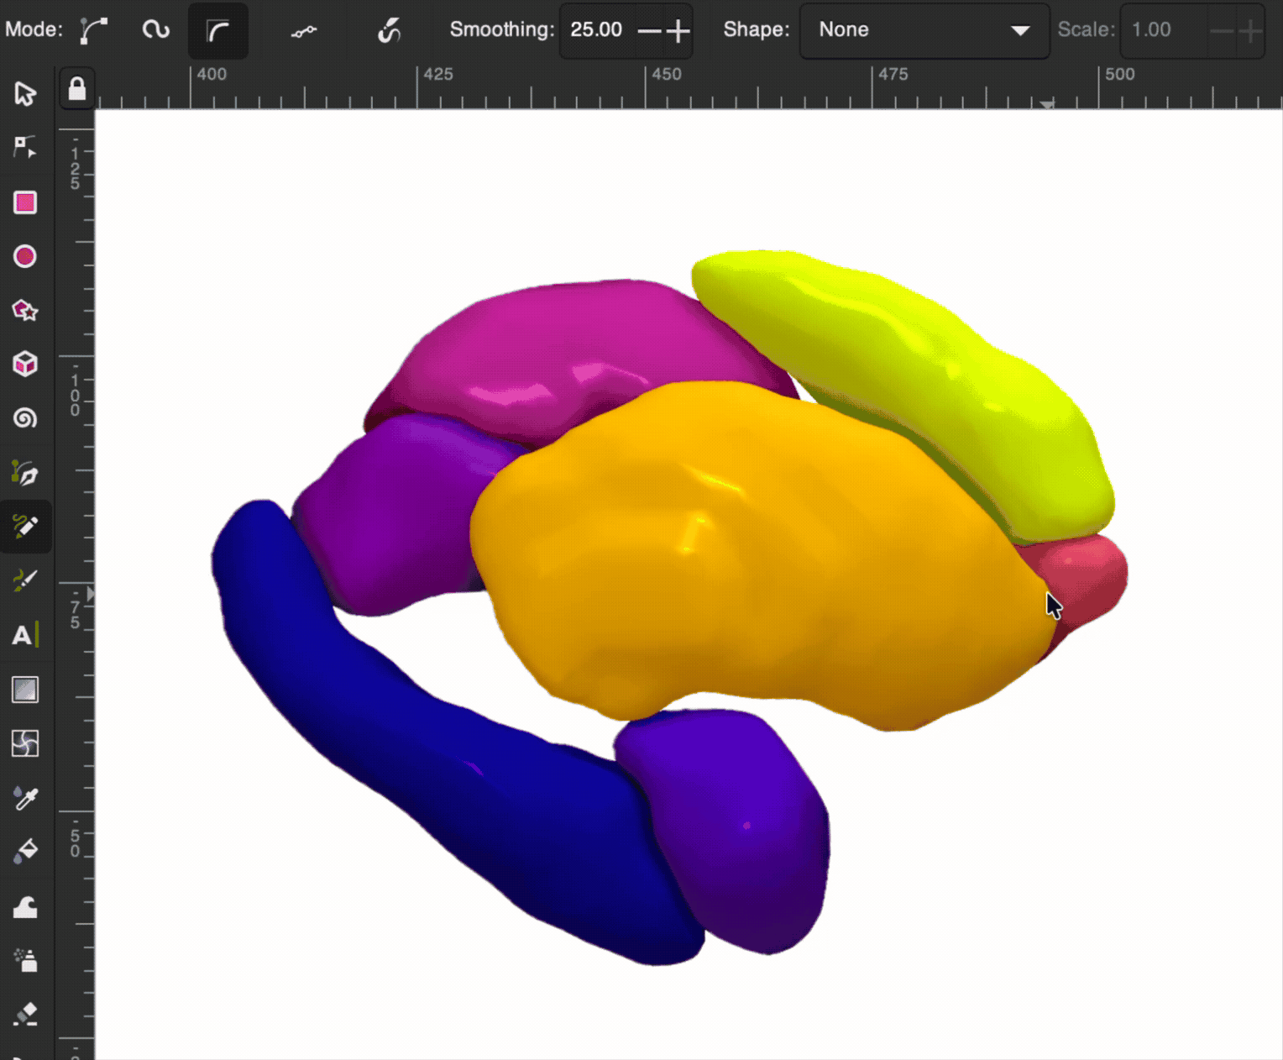Select the Stars and Polygons tool
This screenshot has height=1060, width=1283.
tap(25, 311)
